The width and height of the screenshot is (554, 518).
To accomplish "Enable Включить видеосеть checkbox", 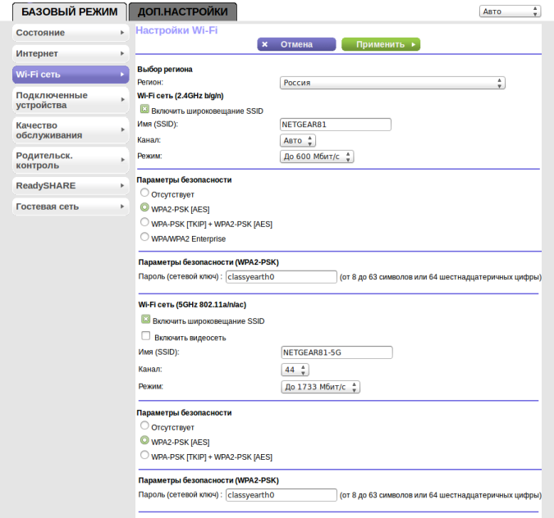I will tap(145, 335).
